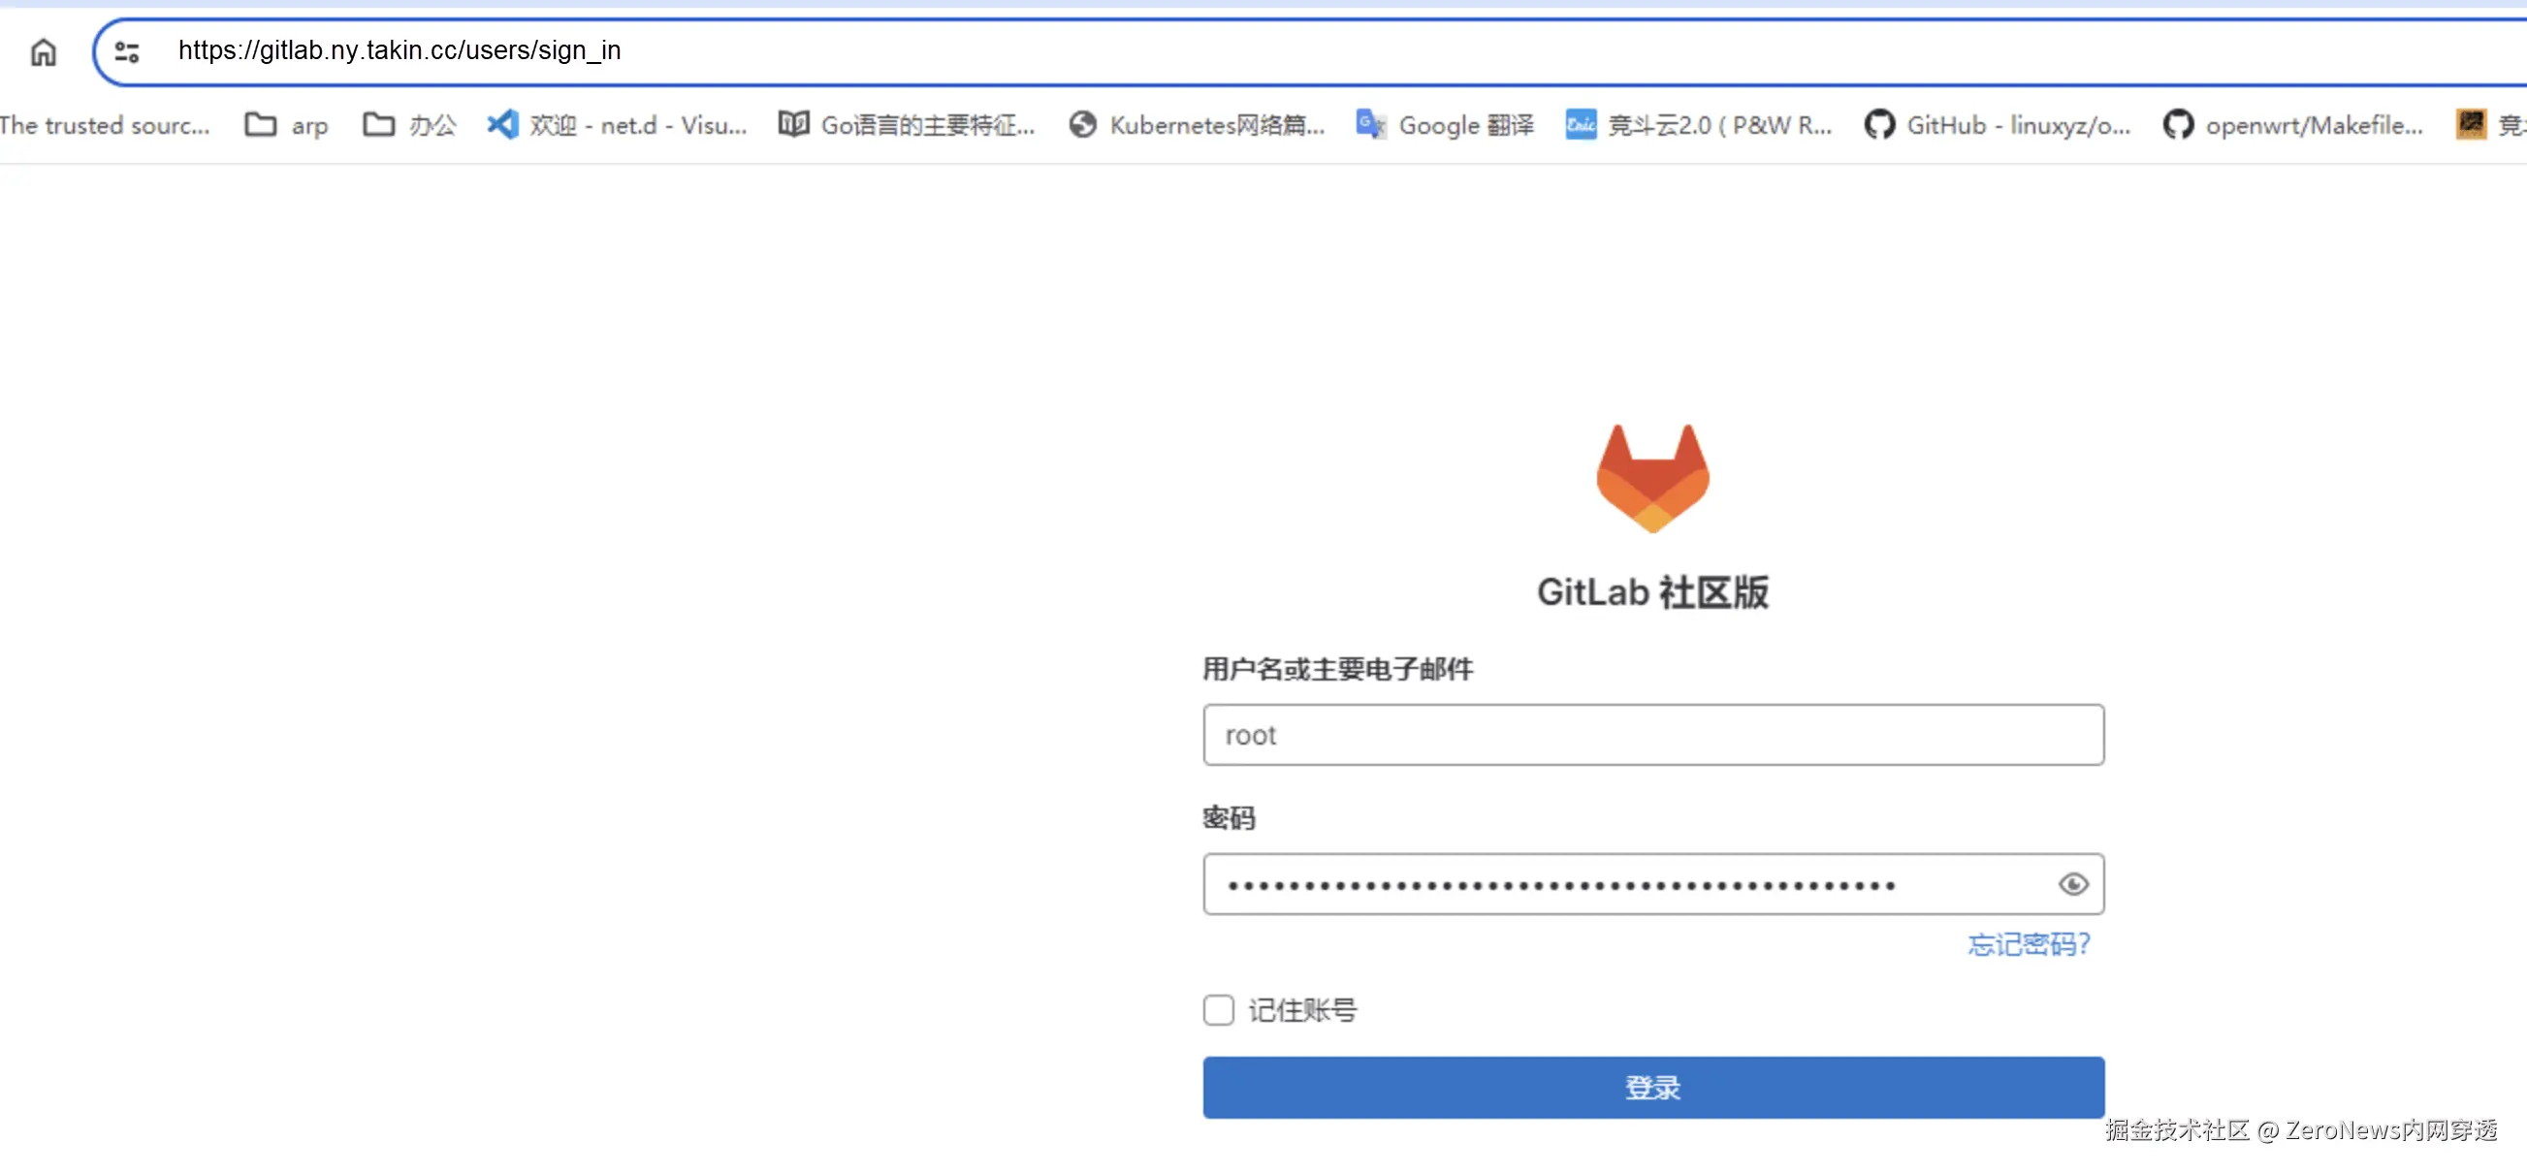
Task: Open the Google 翻译 bookmark
Action: coord(1446,125)
